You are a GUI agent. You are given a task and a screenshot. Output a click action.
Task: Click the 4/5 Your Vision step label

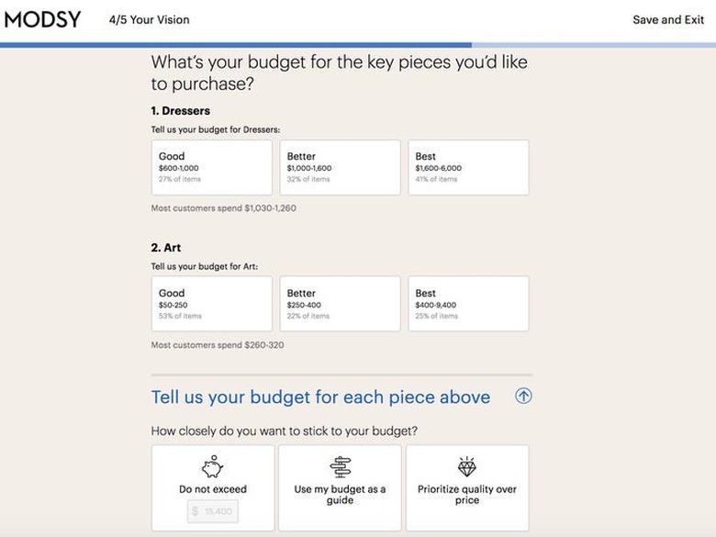click(x=149, y=19)
